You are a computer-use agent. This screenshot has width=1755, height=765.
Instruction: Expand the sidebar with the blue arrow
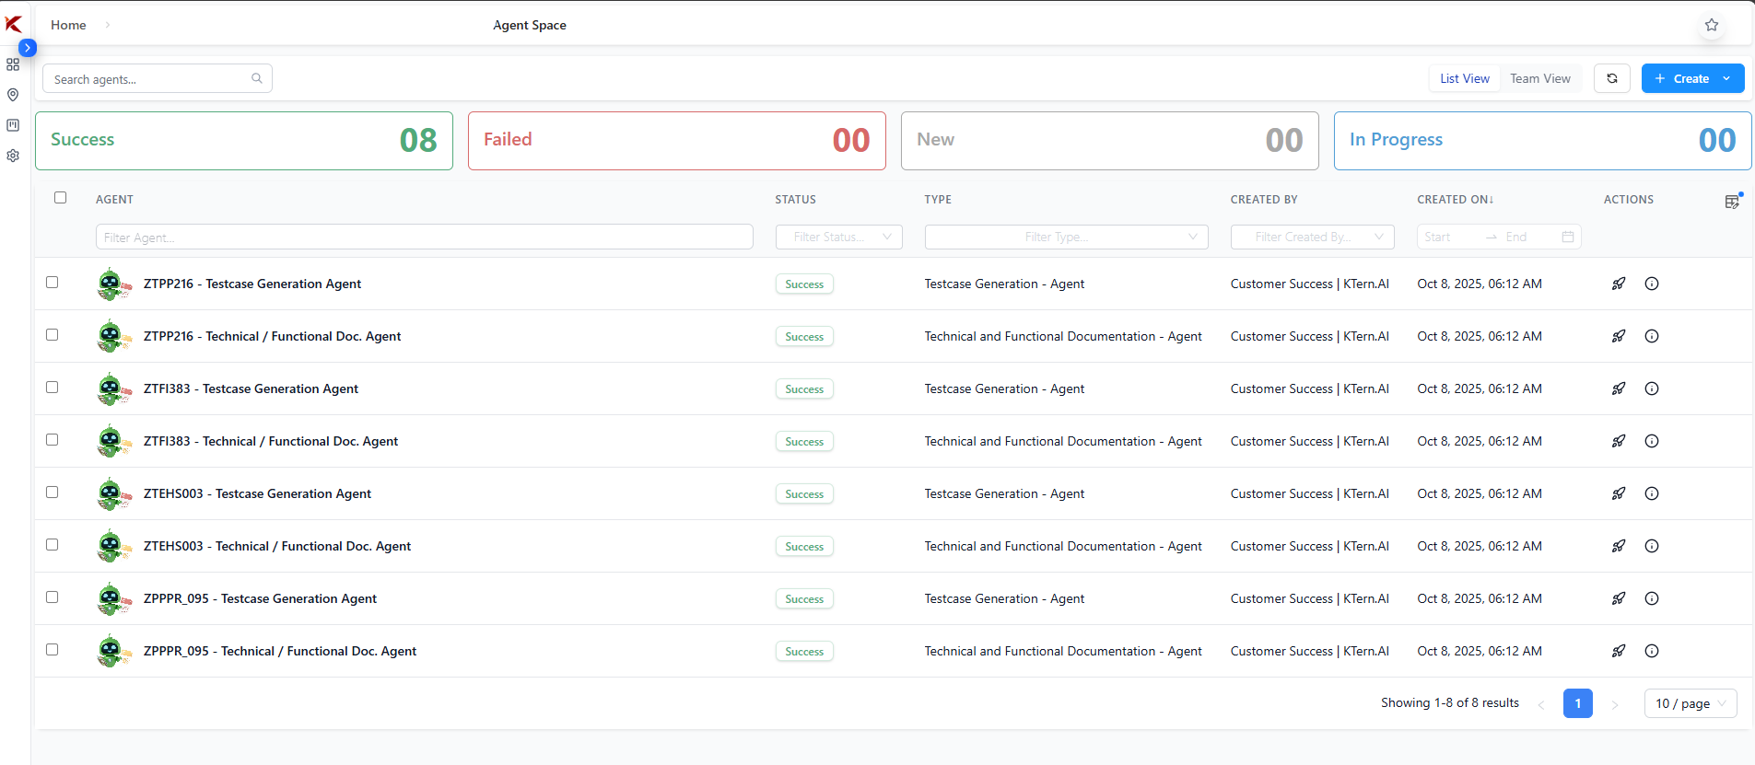click(28, 47)
